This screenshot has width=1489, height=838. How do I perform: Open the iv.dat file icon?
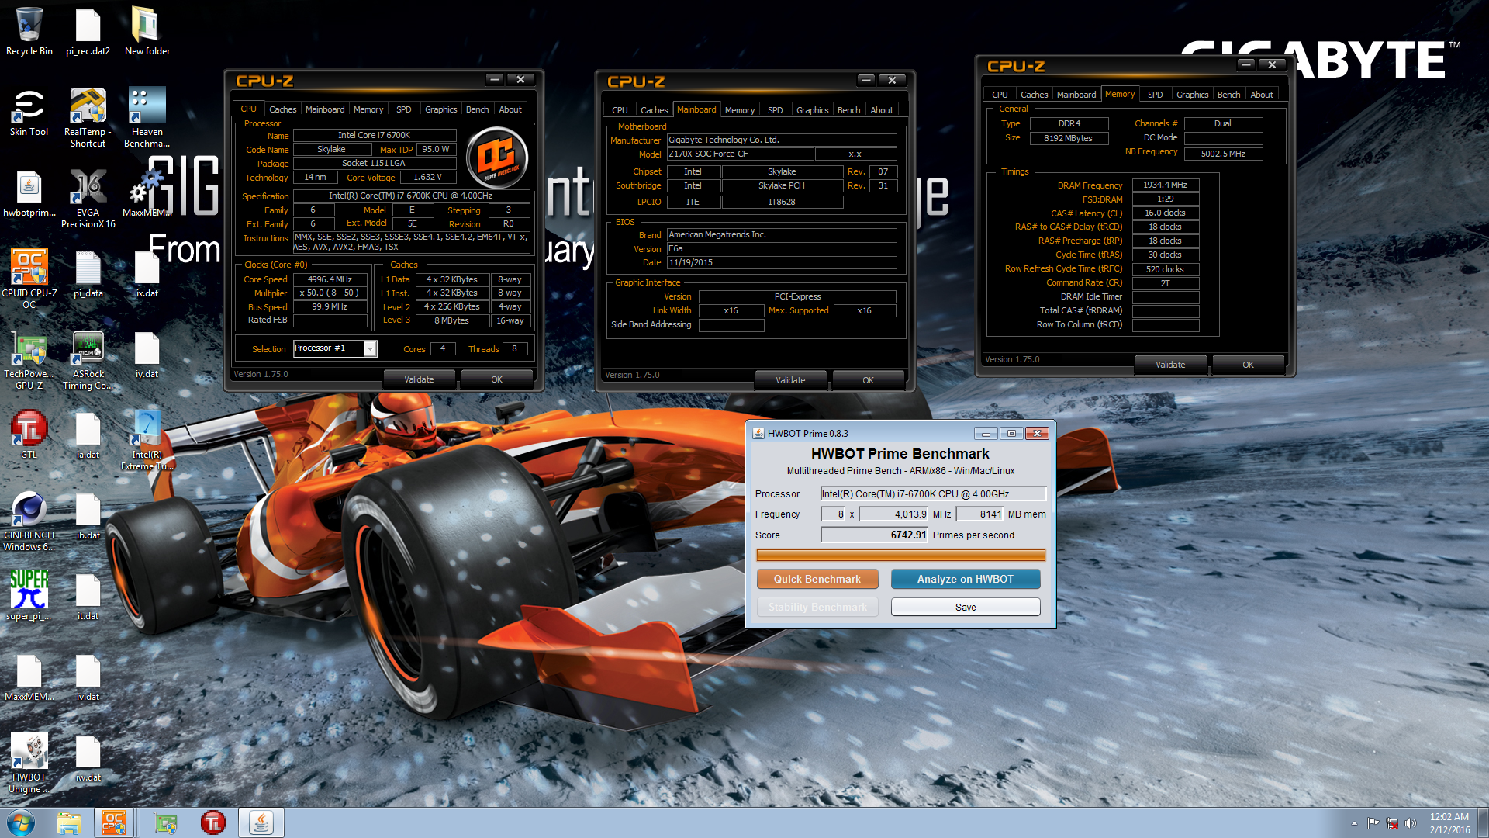tap(88, 677)
